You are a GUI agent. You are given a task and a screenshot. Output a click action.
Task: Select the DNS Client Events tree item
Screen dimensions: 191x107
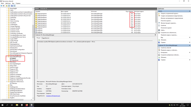pos(15,94)
